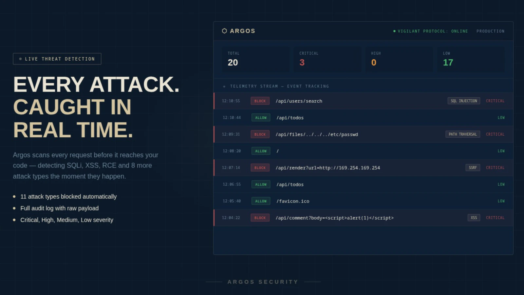The image size is (524, 295).
Task: Click CRITICAL severity on the 12:07:14 row
Action: pyautogui.click(x=495, y=168)
